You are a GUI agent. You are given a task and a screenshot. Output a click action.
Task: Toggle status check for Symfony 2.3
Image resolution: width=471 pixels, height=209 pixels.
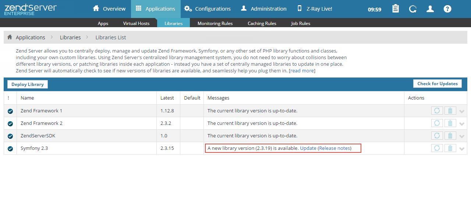(x=10, y=148)
